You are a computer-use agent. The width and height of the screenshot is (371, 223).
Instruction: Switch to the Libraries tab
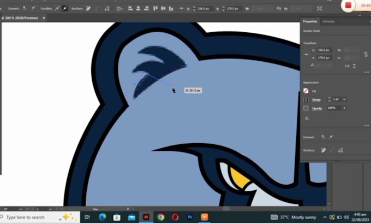[x=328, y=21]
